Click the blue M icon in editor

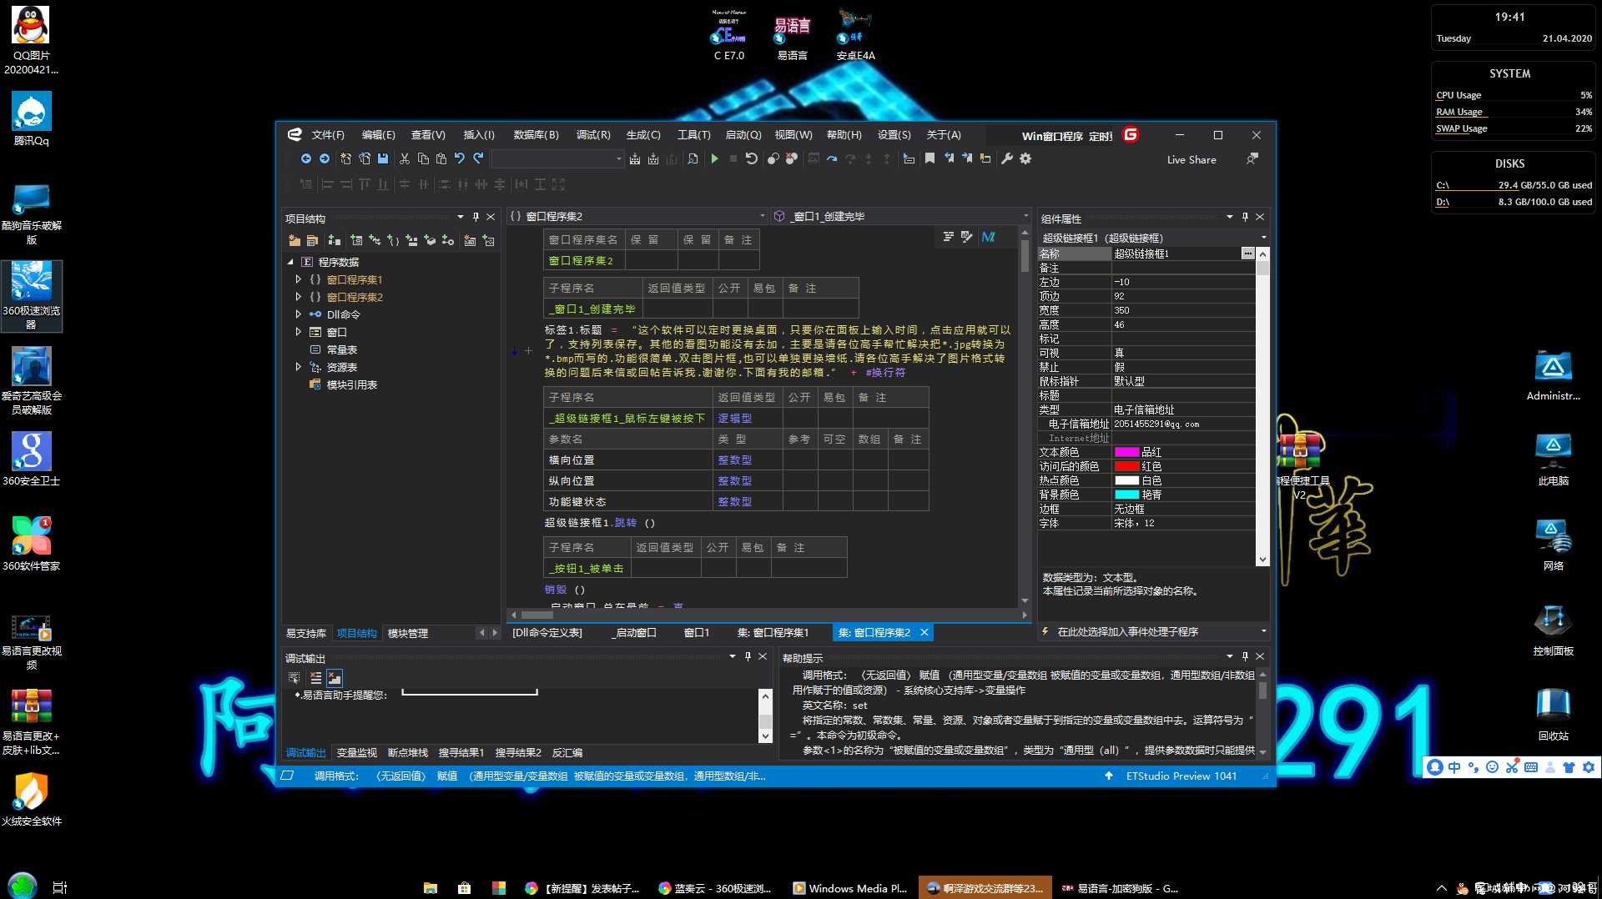pos(988,238)
